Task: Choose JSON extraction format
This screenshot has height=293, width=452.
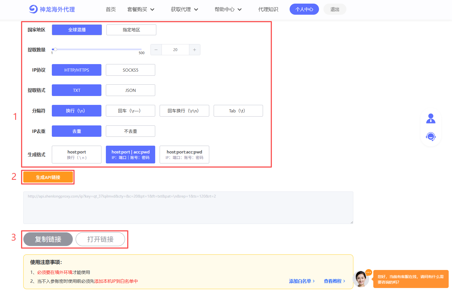Action: 130,90
